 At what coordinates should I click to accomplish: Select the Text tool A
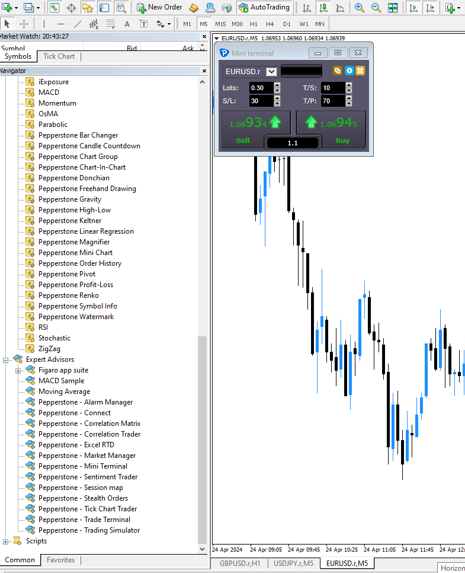tap(127, 24)
